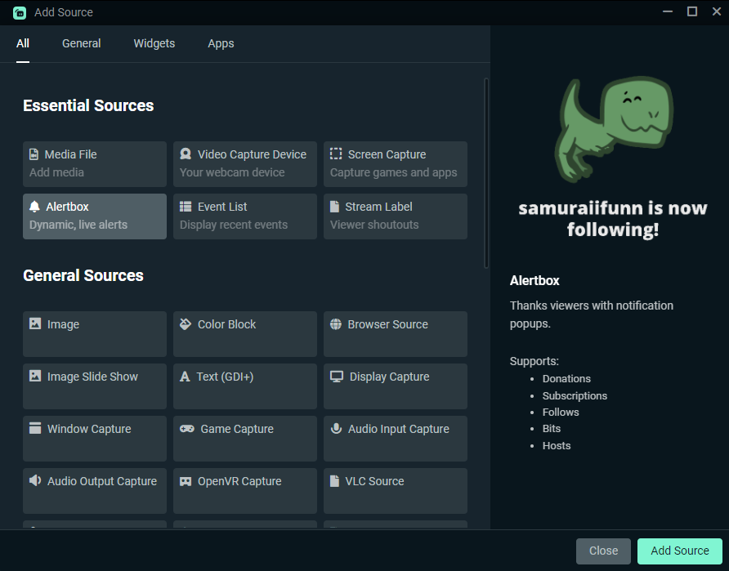Click the dinosaur Alertbox preview image
The image size is (729, 571).
[x=614, y=129]
